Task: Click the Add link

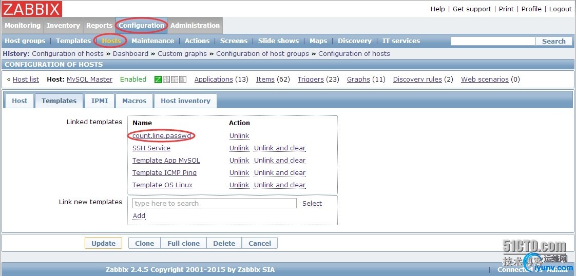Action: [139, 216]
